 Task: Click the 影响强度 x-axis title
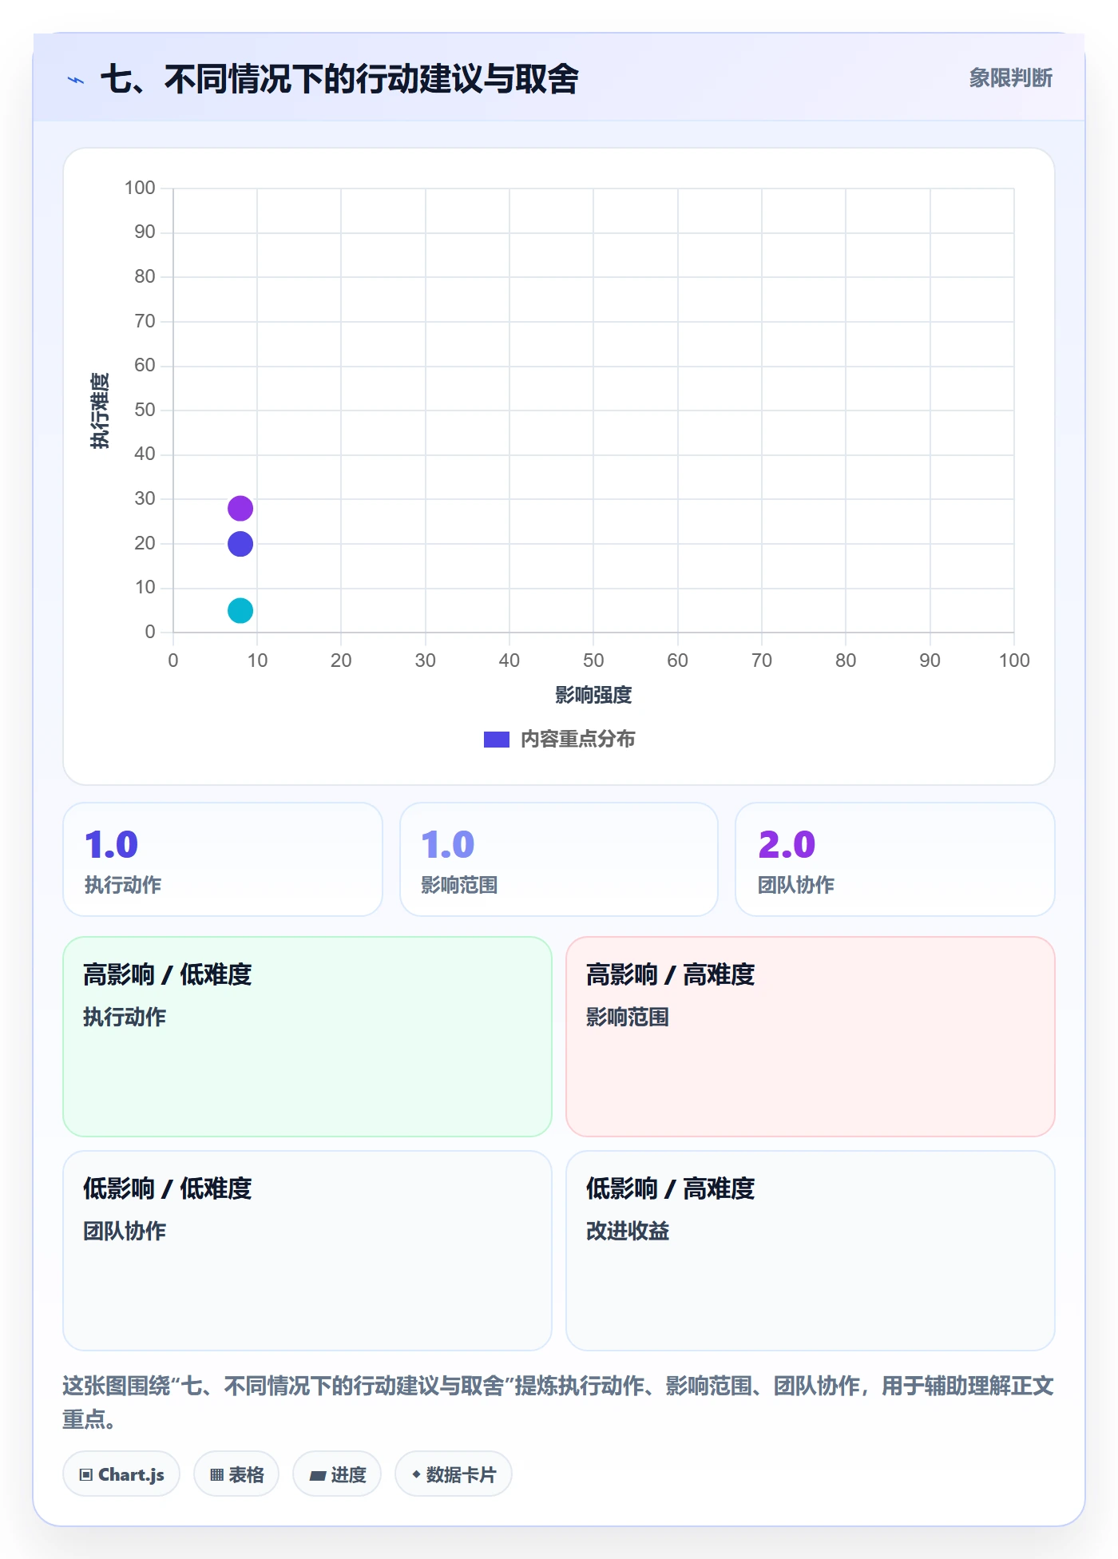(593, 696)
